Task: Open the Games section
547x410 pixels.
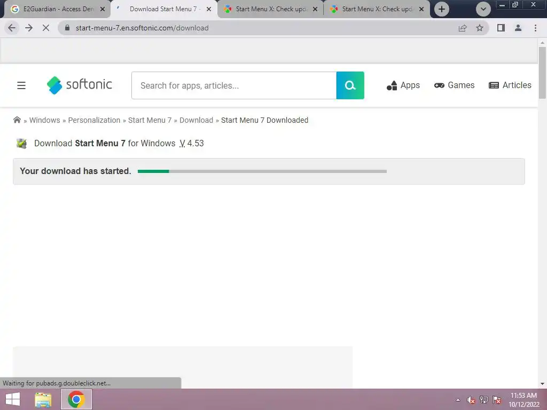Action: coord(454,85)
